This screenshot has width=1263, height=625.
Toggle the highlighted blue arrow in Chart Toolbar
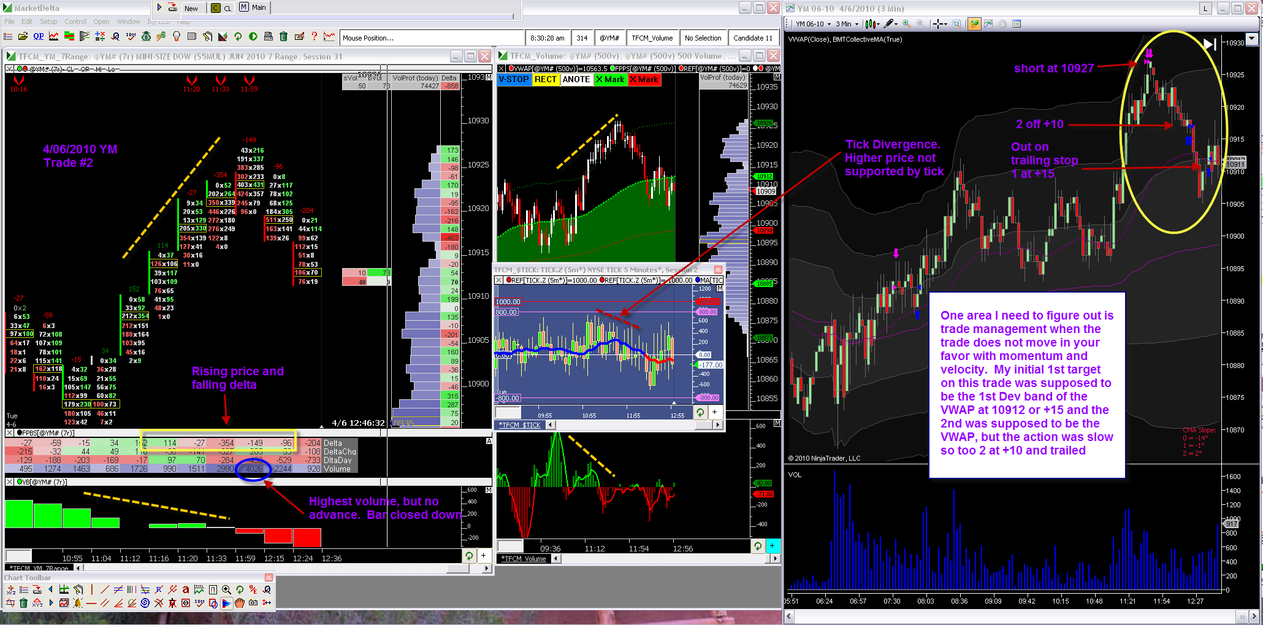(226, 603)
